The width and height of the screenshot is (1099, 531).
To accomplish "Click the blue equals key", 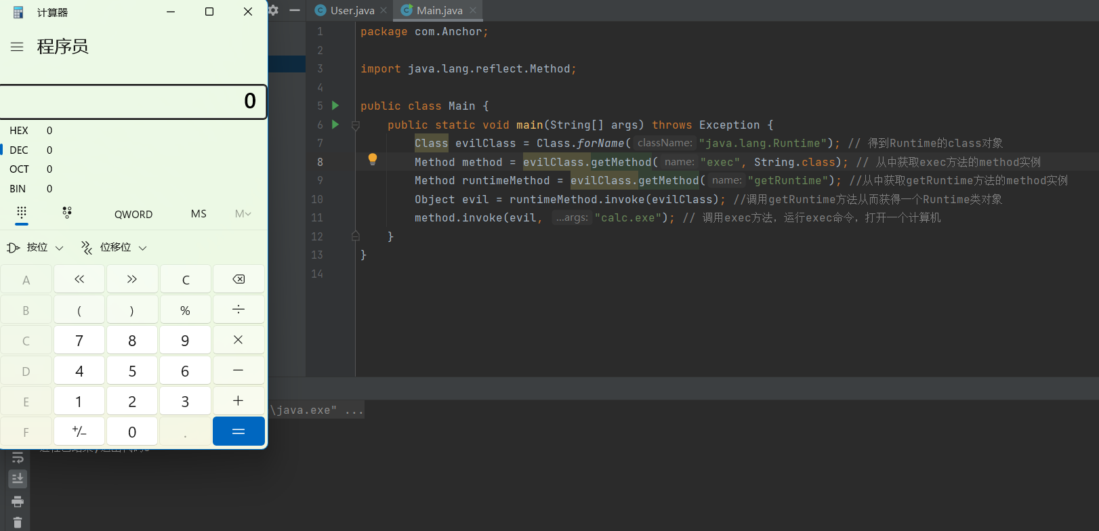I will coord(239,431).
